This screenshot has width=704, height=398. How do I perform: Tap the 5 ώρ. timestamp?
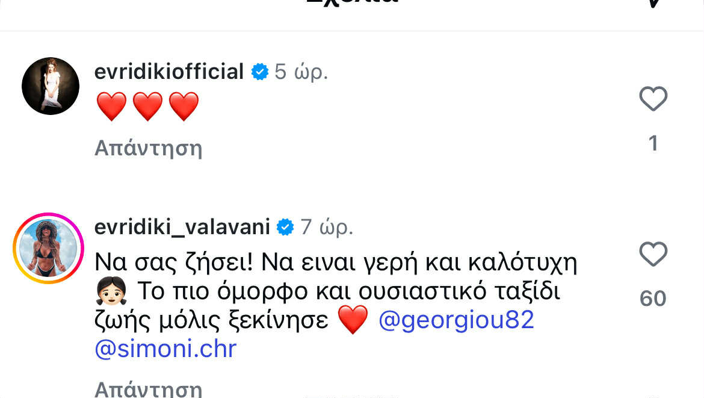[x=301, y=72]
